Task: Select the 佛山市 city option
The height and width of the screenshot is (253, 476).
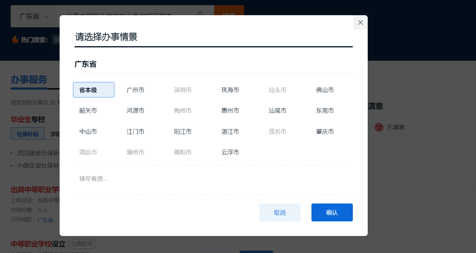Action: point(325,90)
